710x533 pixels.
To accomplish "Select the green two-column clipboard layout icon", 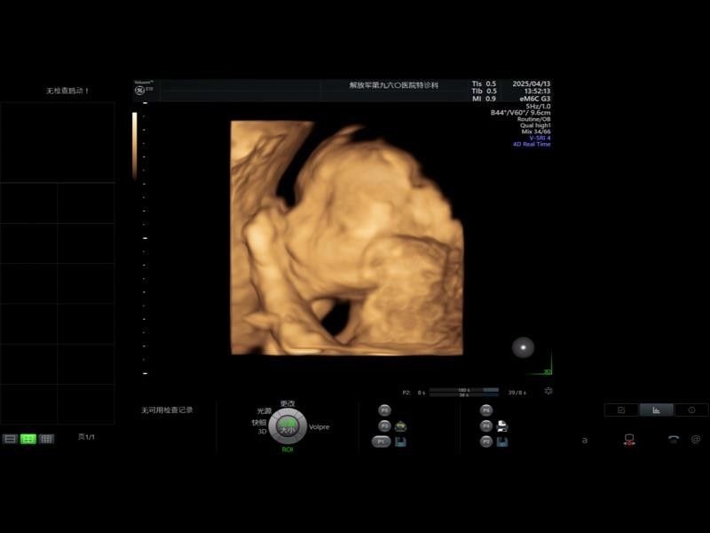I will tap(28, 439).
